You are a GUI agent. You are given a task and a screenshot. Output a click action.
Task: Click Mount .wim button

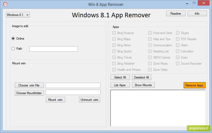pos(55,100)
